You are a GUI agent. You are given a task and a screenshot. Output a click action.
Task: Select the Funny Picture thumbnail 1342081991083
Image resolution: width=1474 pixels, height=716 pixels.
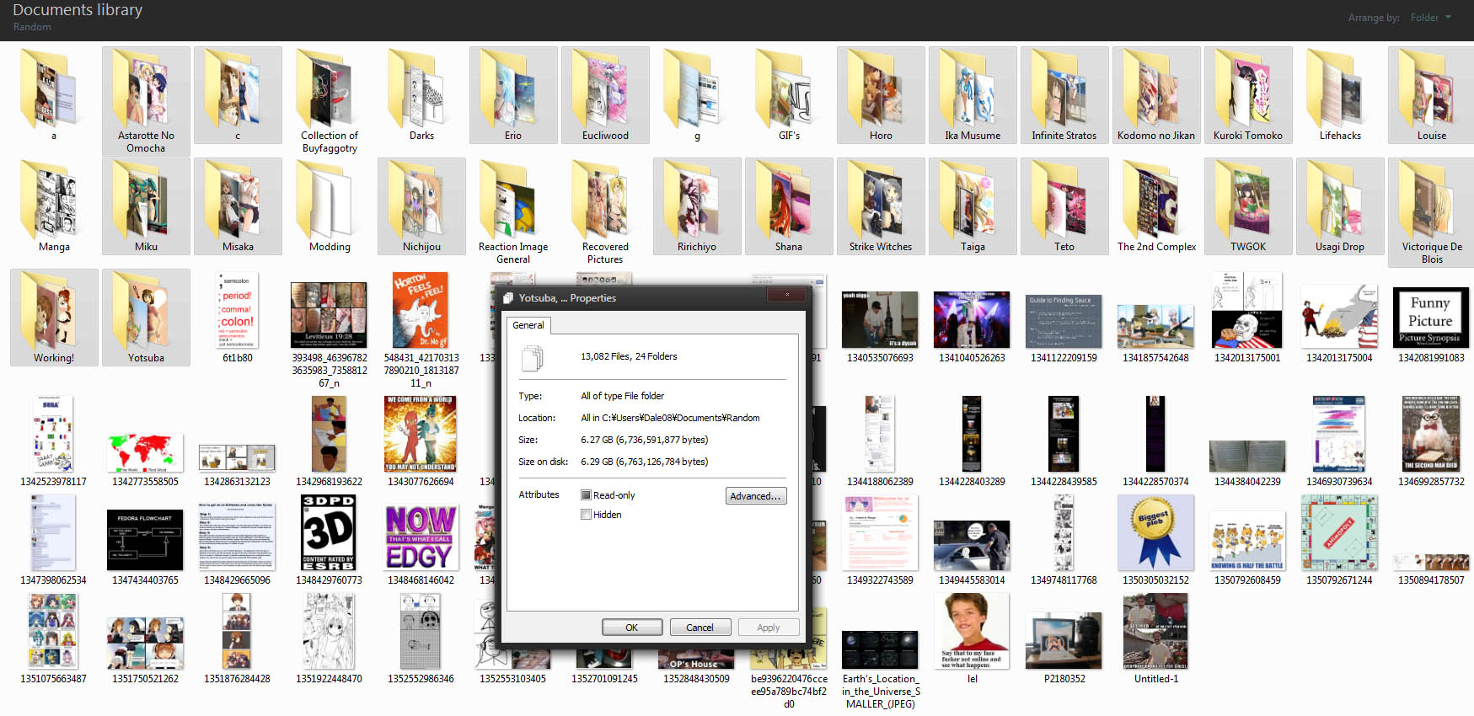pos(1430,318)
